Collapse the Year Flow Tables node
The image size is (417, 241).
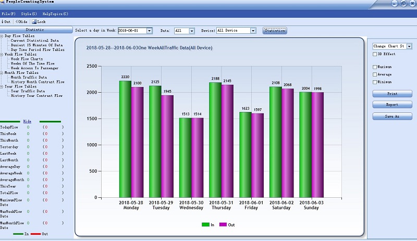tap(2, 86)
